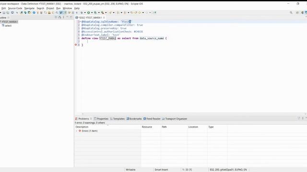This screenshot has width=307, height=172.
Task: Click the toolbar magnifier icon beside highlighted toggle
Action: (57, 13)
